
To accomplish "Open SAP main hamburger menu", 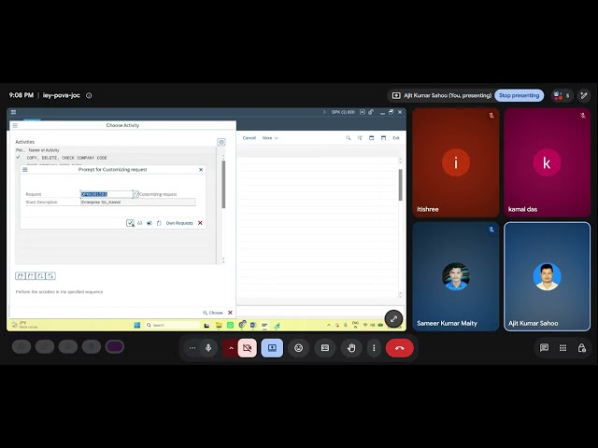I will (x=13, y=112).
